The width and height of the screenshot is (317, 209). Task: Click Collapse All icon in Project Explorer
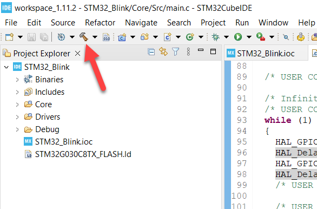(x=151, y=52)
